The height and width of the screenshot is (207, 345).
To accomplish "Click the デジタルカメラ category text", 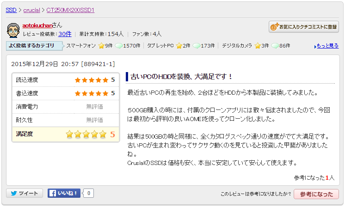I will tap(237, 46).
